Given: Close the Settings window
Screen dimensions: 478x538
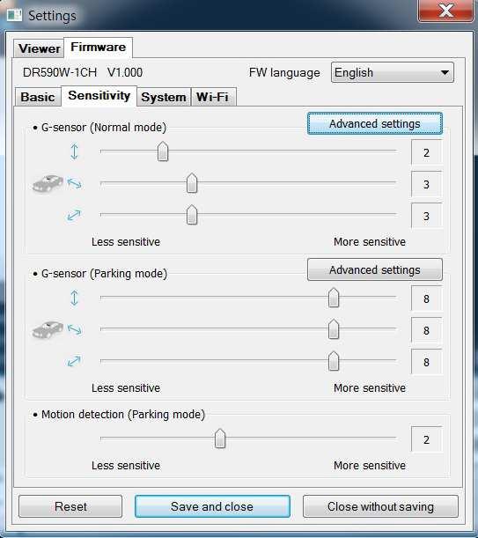Looking at the screenshot, I should [x=445, y=11].
